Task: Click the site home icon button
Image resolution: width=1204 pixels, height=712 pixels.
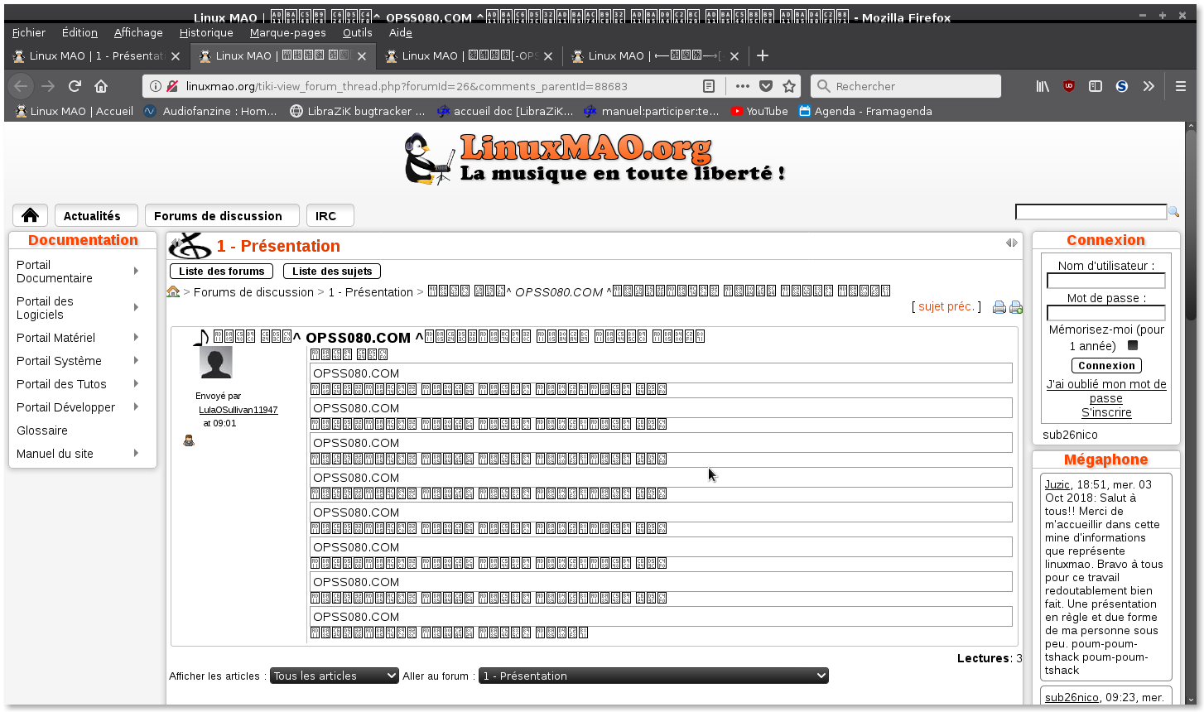Action: [x=31, y=215]
